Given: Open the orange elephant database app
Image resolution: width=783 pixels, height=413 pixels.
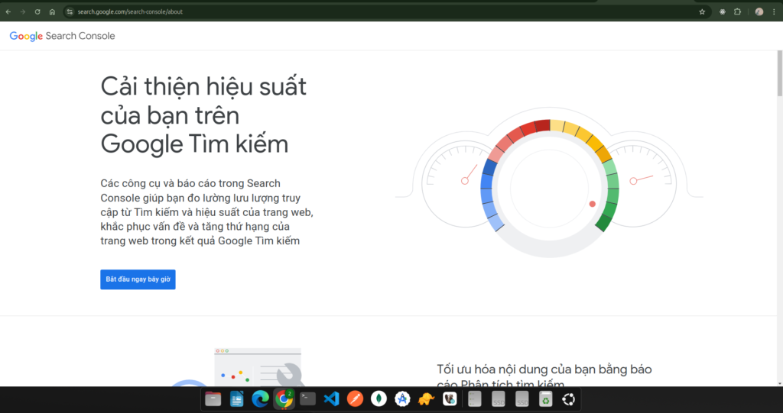Looking at the screenshot, I should (426, 399).
